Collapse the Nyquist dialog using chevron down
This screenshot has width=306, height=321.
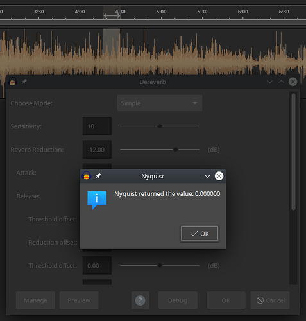point(207,176)
